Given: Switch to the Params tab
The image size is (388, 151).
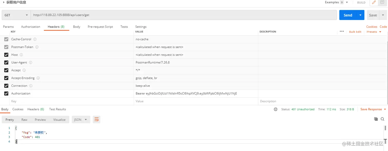Looking at the screenshot, I should coord(8,27).
